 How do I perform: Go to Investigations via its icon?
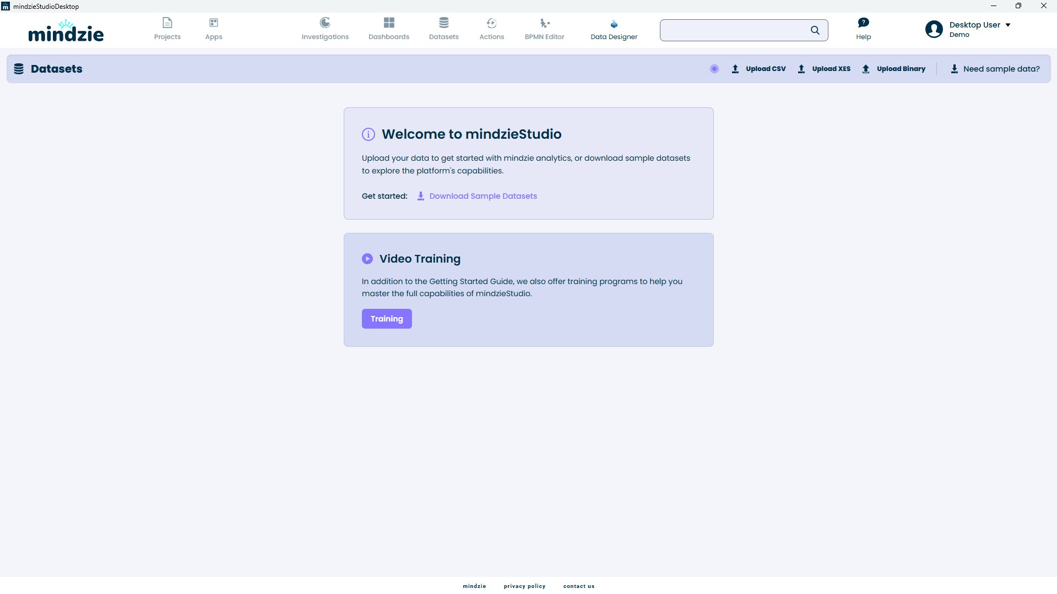coord(325,23)
